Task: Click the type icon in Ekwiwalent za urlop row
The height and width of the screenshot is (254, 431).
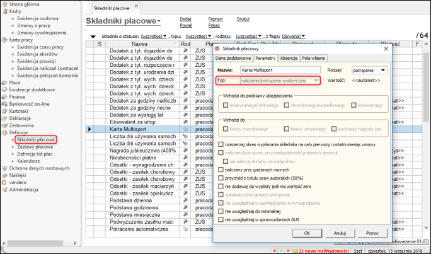Action: 185,122
